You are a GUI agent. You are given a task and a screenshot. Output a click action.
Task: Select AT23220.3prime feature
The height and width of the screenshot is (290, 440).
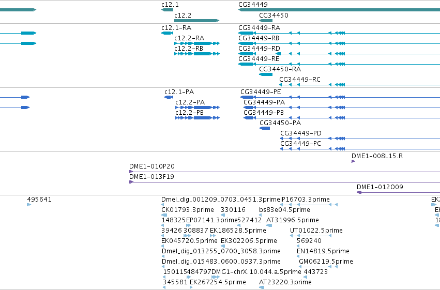pyautogui.click(x=262, y=288)
